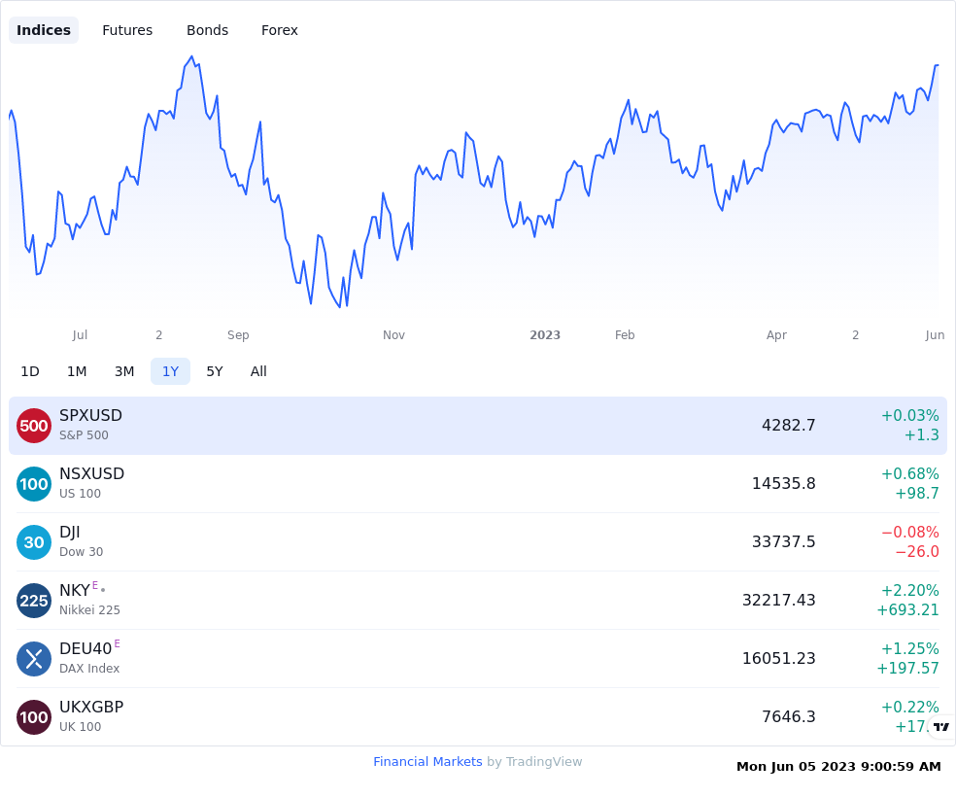
Task: Click the Nikkei 225 navy logo icon
Action: pos(34,601)
